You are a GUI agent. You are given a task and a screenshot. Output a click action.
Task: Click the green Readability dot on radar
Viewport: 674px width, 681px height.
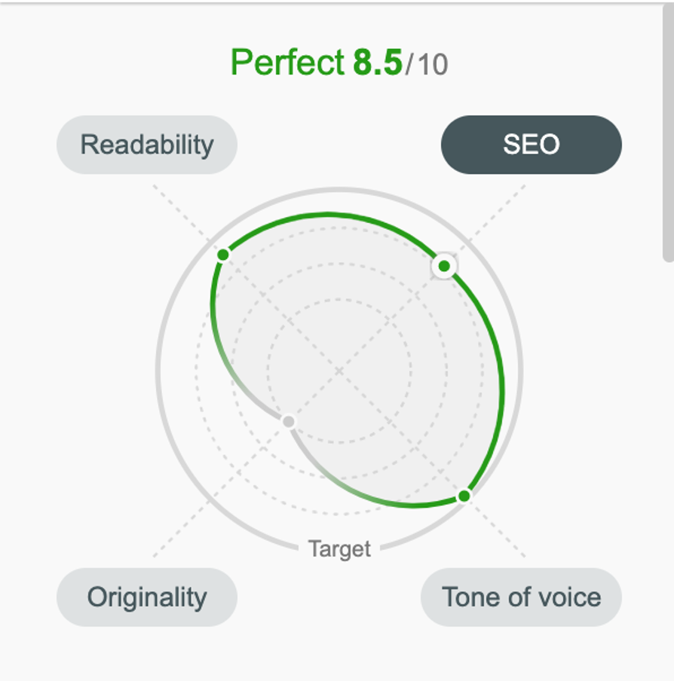click(x=222, y=255)
